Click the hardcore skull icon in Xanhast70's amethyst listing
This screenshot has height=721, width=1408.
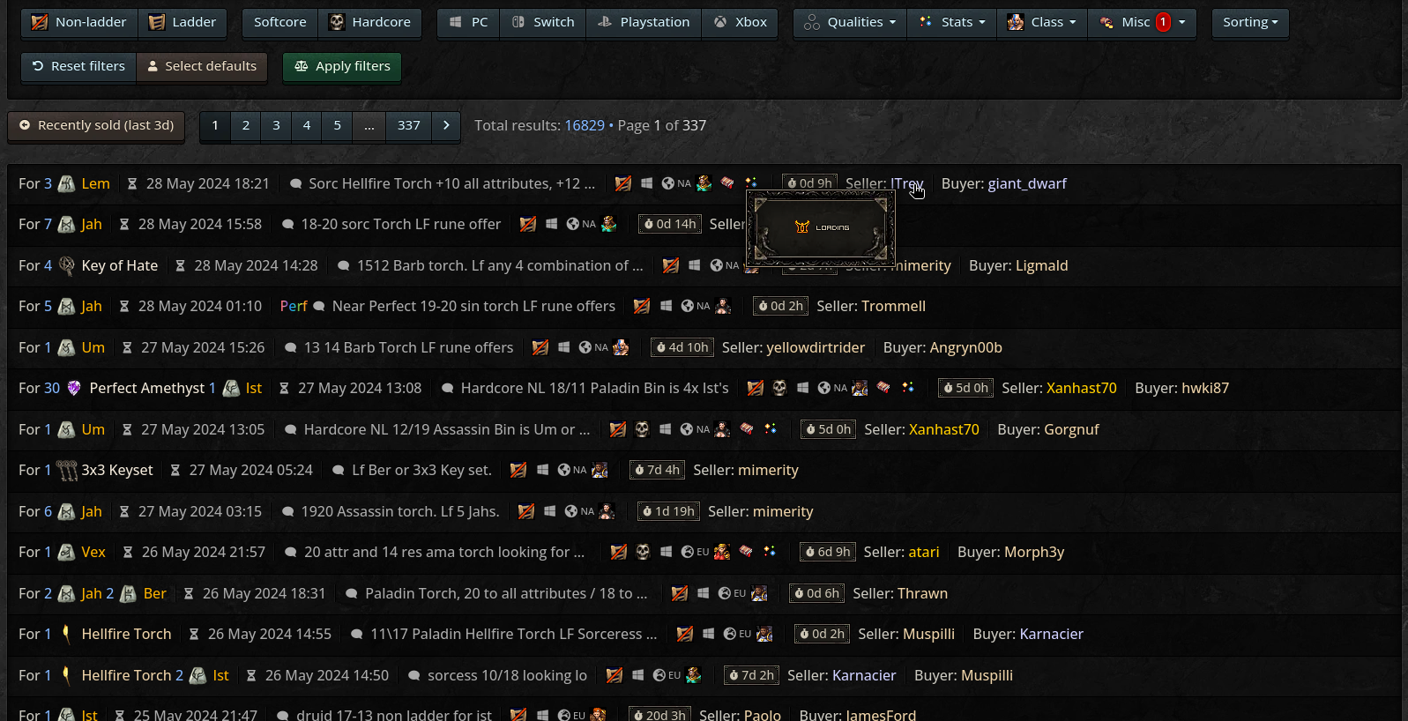(x=779, y=388)
